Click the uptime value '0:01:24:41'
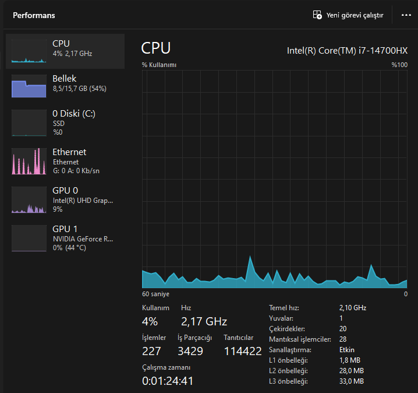 pos(168,381)
